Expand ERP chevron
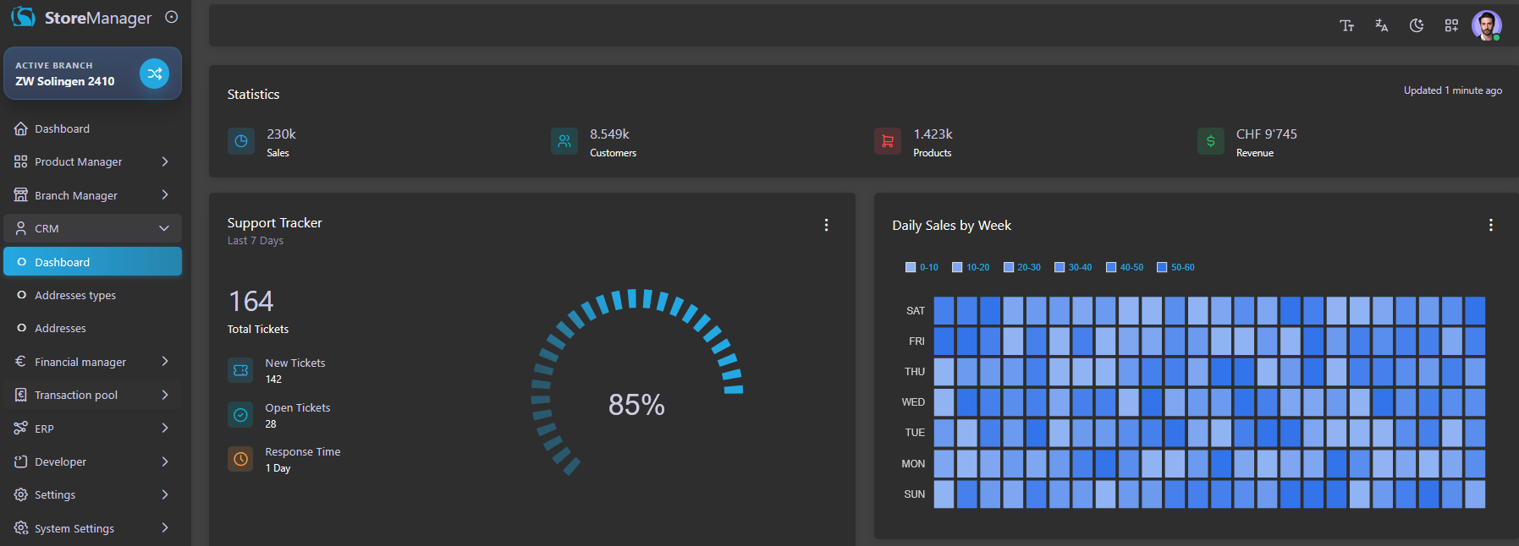This screenshot has height=546, width=1519. pos(165,429)
